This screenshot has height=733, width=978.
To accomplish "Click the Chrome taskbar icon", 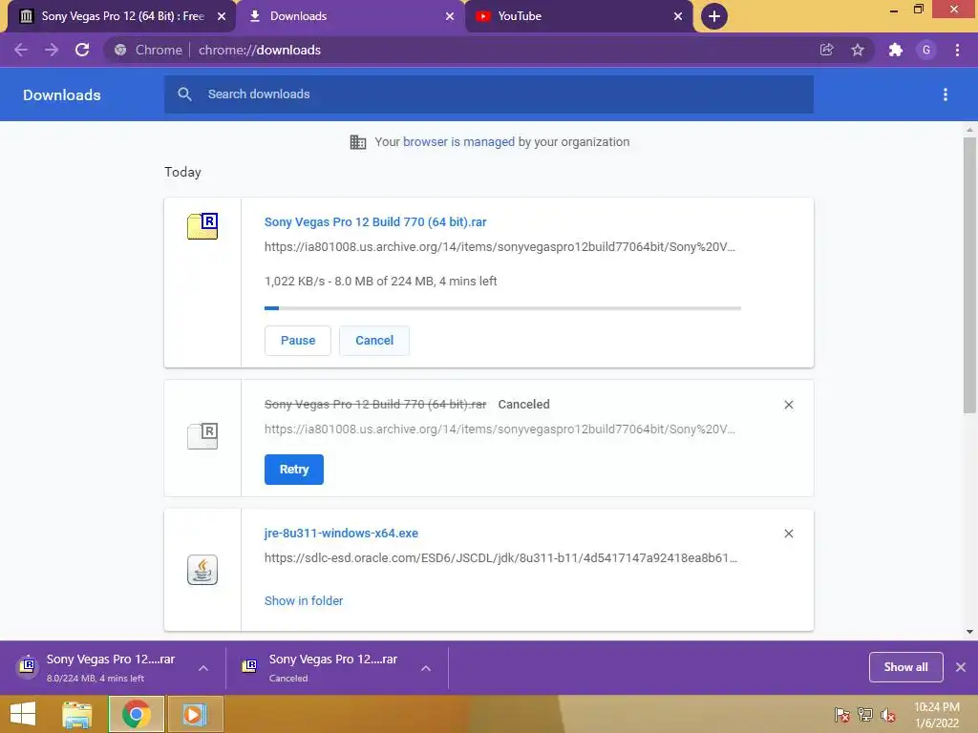I will (x=137, y=714).
